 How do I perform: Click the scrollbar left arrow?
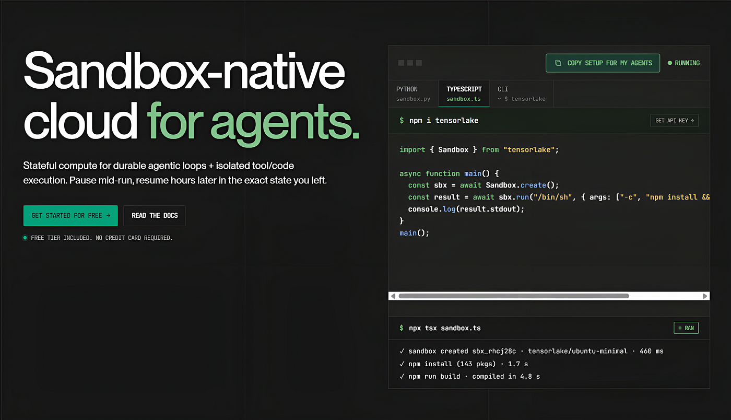[393, 296]
